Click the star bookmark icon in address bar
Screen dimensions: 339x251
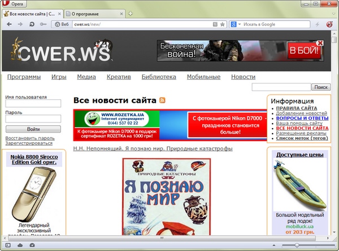[223, 24]
